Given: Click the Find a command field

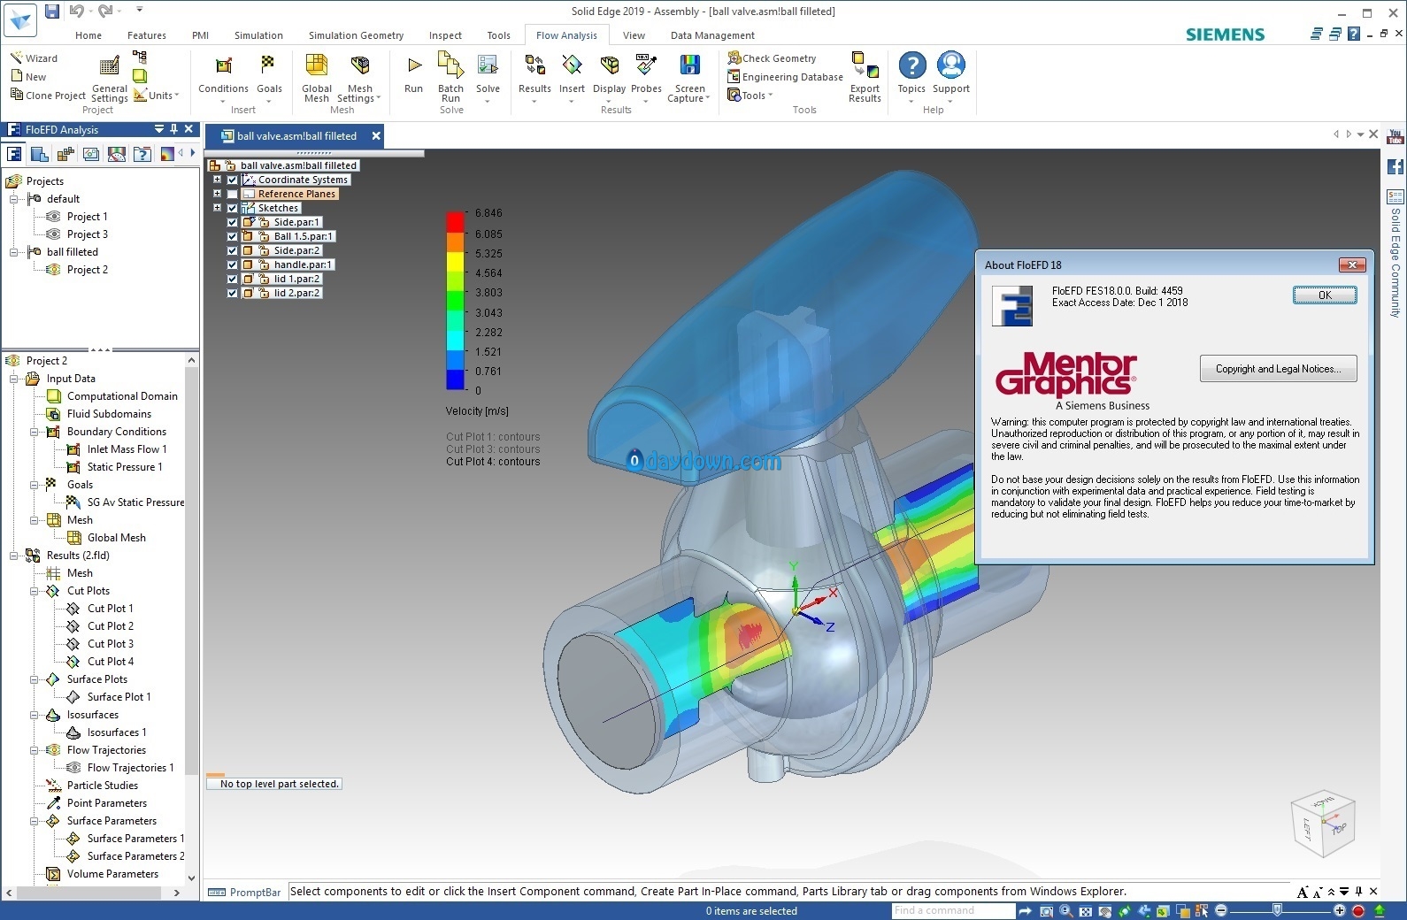Looking at the screenshot, I should pos(952,910).
